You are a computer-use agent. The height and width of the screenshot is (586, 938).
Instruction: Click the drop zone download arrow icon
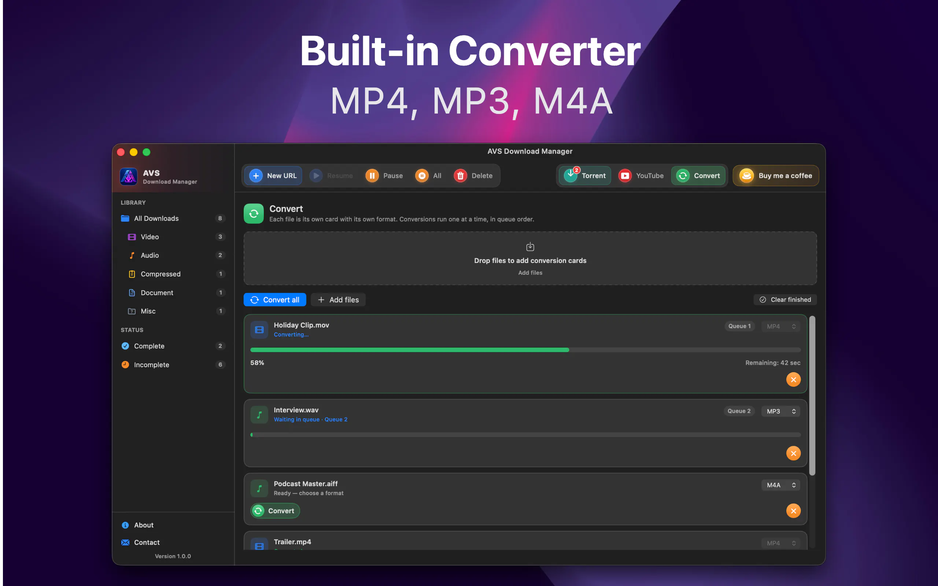[x=530, y=246]
